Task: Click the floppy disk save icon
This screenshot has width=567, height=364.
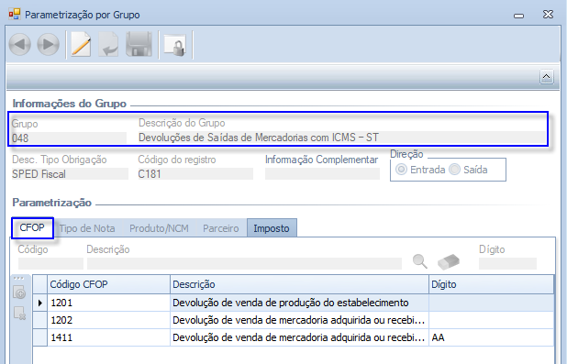Action: pyautogui.click(x=139, y=44)
